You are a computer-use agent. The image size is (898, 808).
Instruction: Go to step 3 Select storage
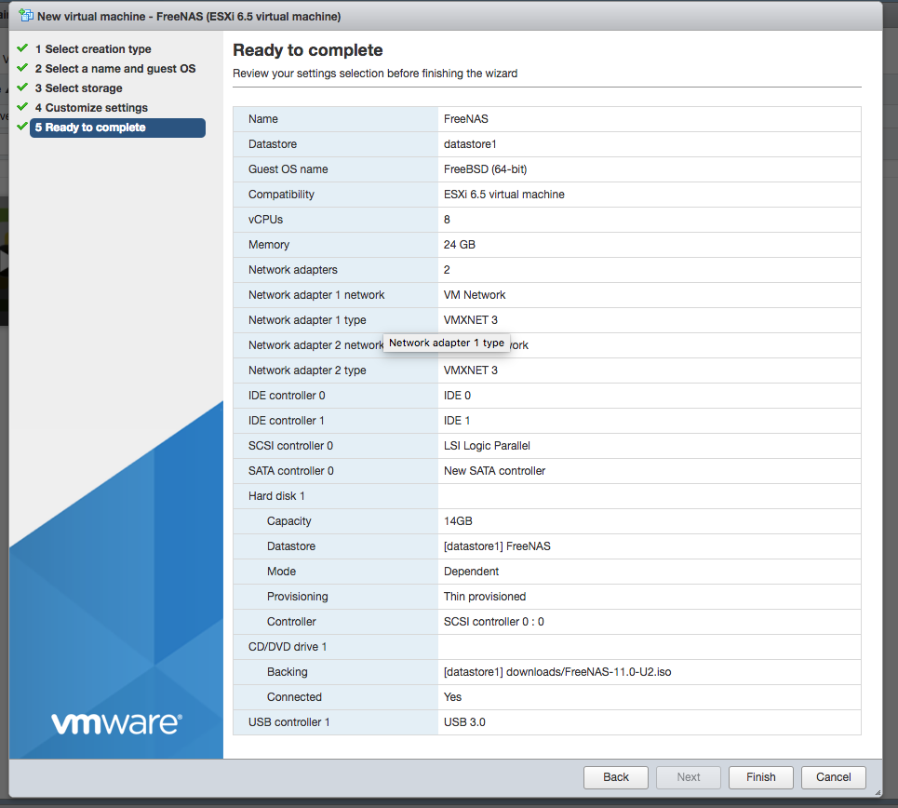coord(78,88)
